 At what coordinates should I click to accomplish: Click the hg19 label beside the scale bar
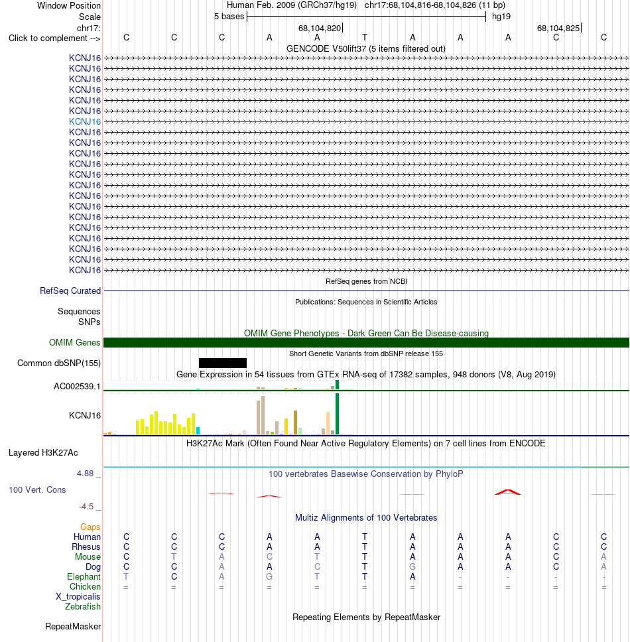501,17
